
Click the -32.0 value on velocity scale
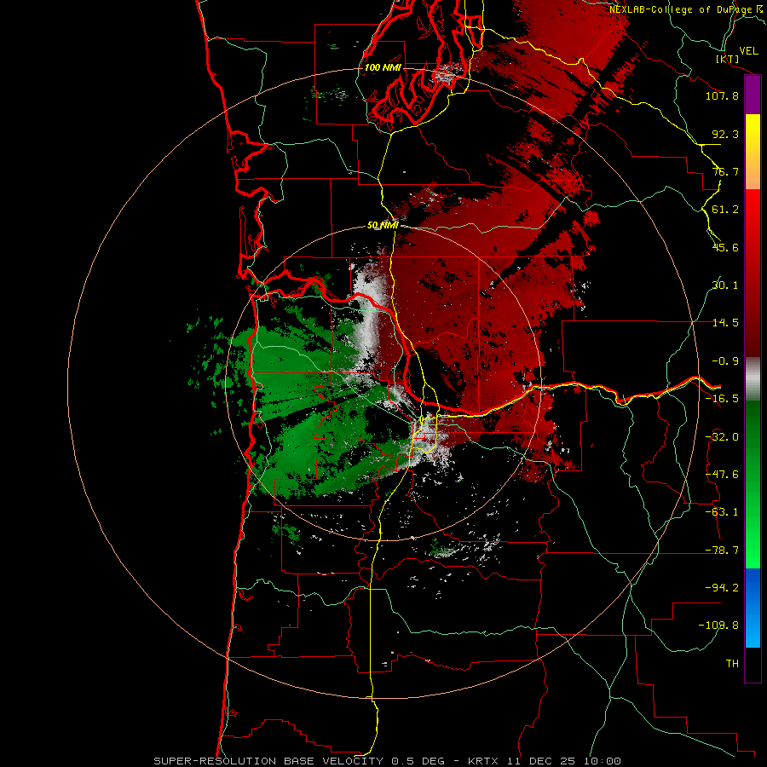(x=722, y=437)
